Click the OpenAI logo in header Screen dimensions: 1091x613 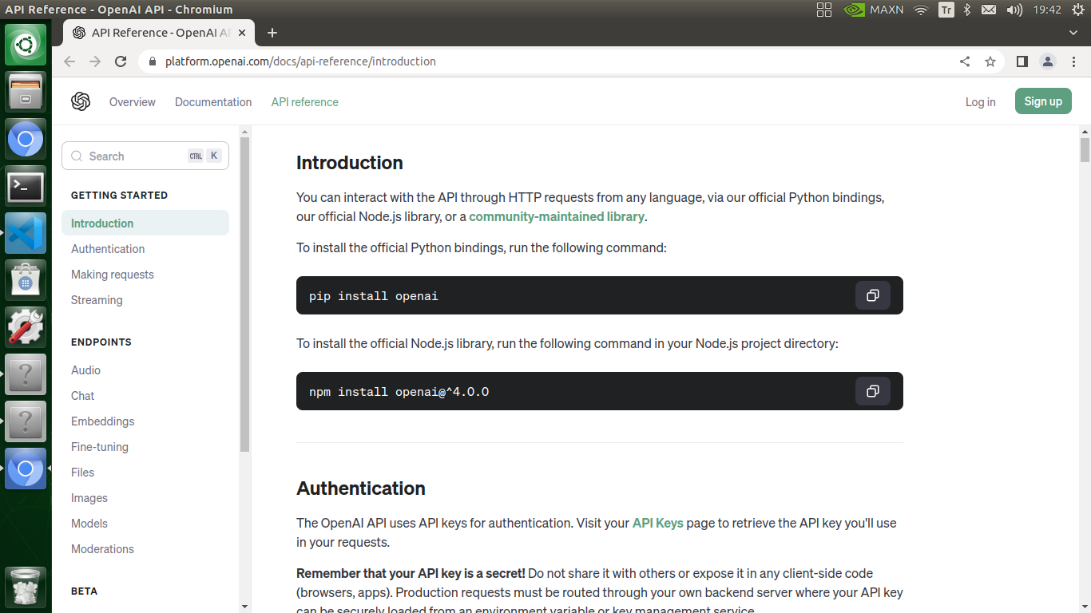point(81,101)
